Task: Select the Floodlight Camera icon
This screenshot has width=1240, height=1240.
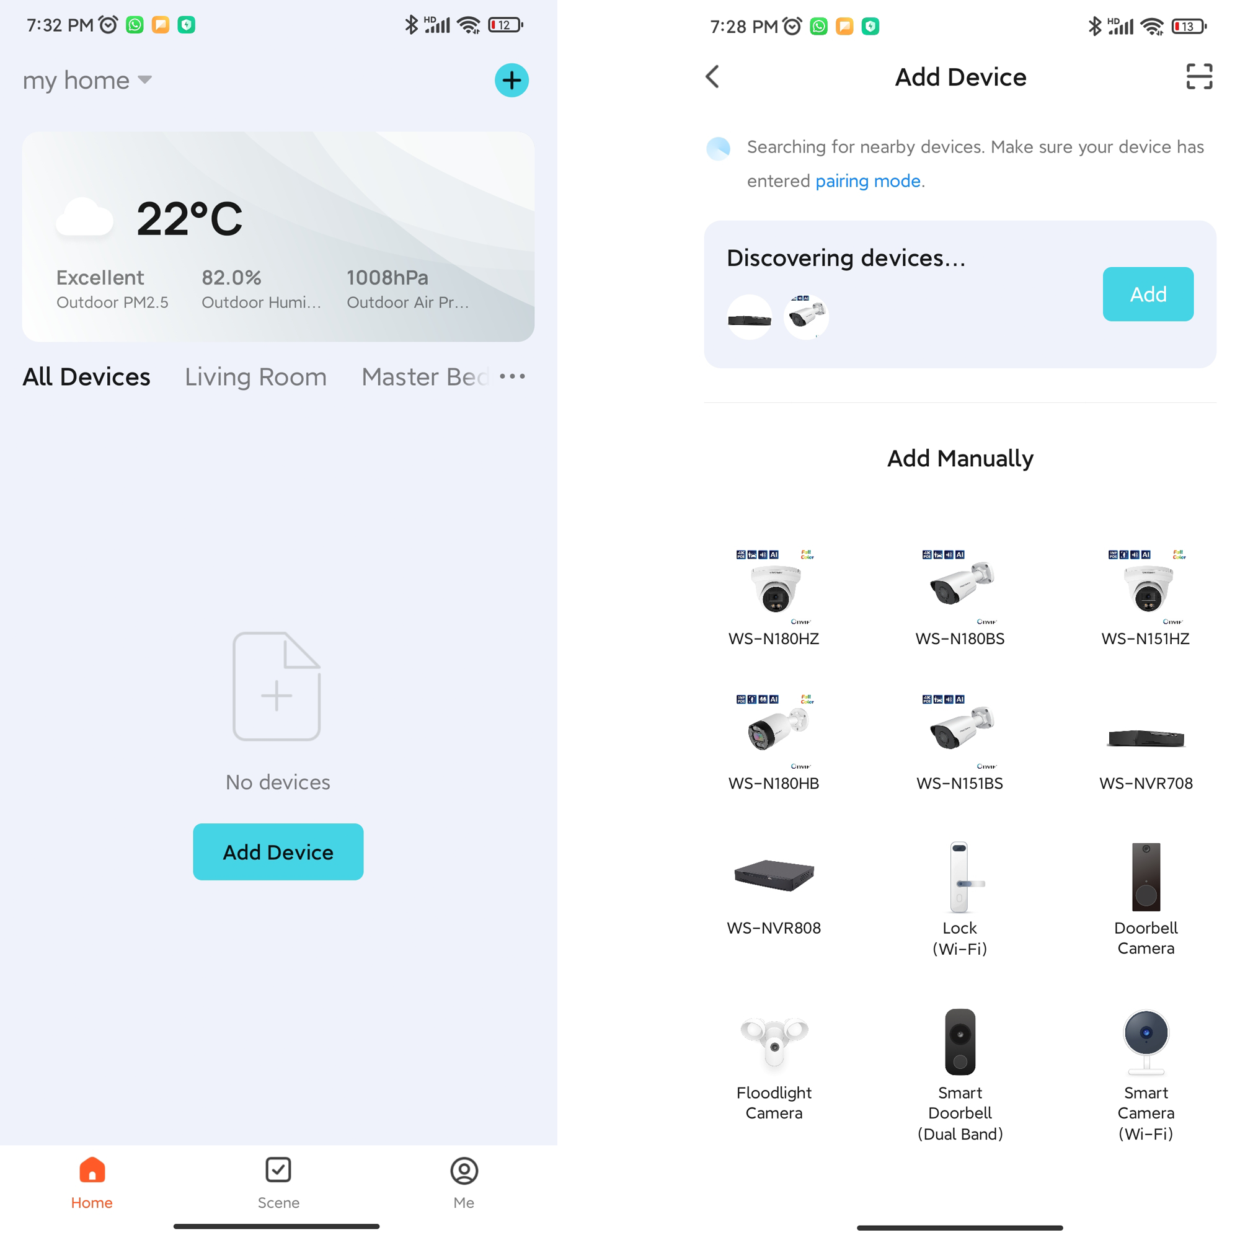Action: (774, 1041)
